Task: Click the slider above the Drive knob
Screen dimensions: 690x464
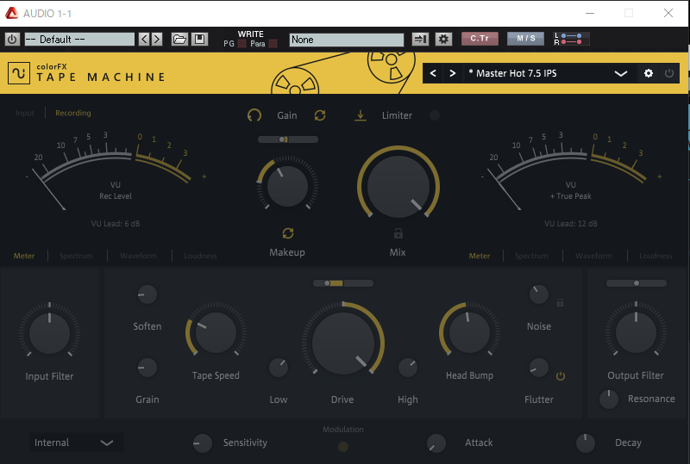Action: coord(343,282)
